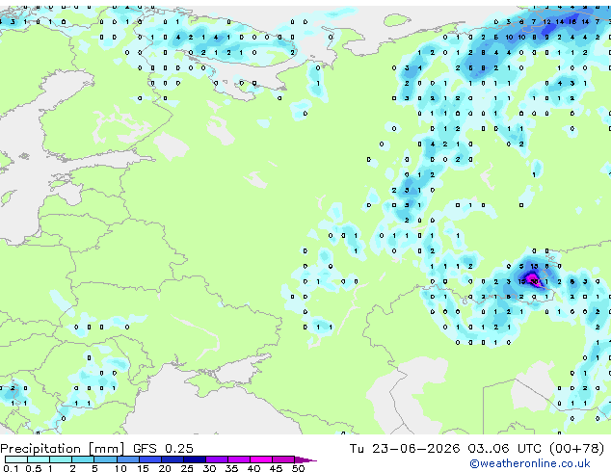Open the weatheronline.co.uk link

point(530,463)
